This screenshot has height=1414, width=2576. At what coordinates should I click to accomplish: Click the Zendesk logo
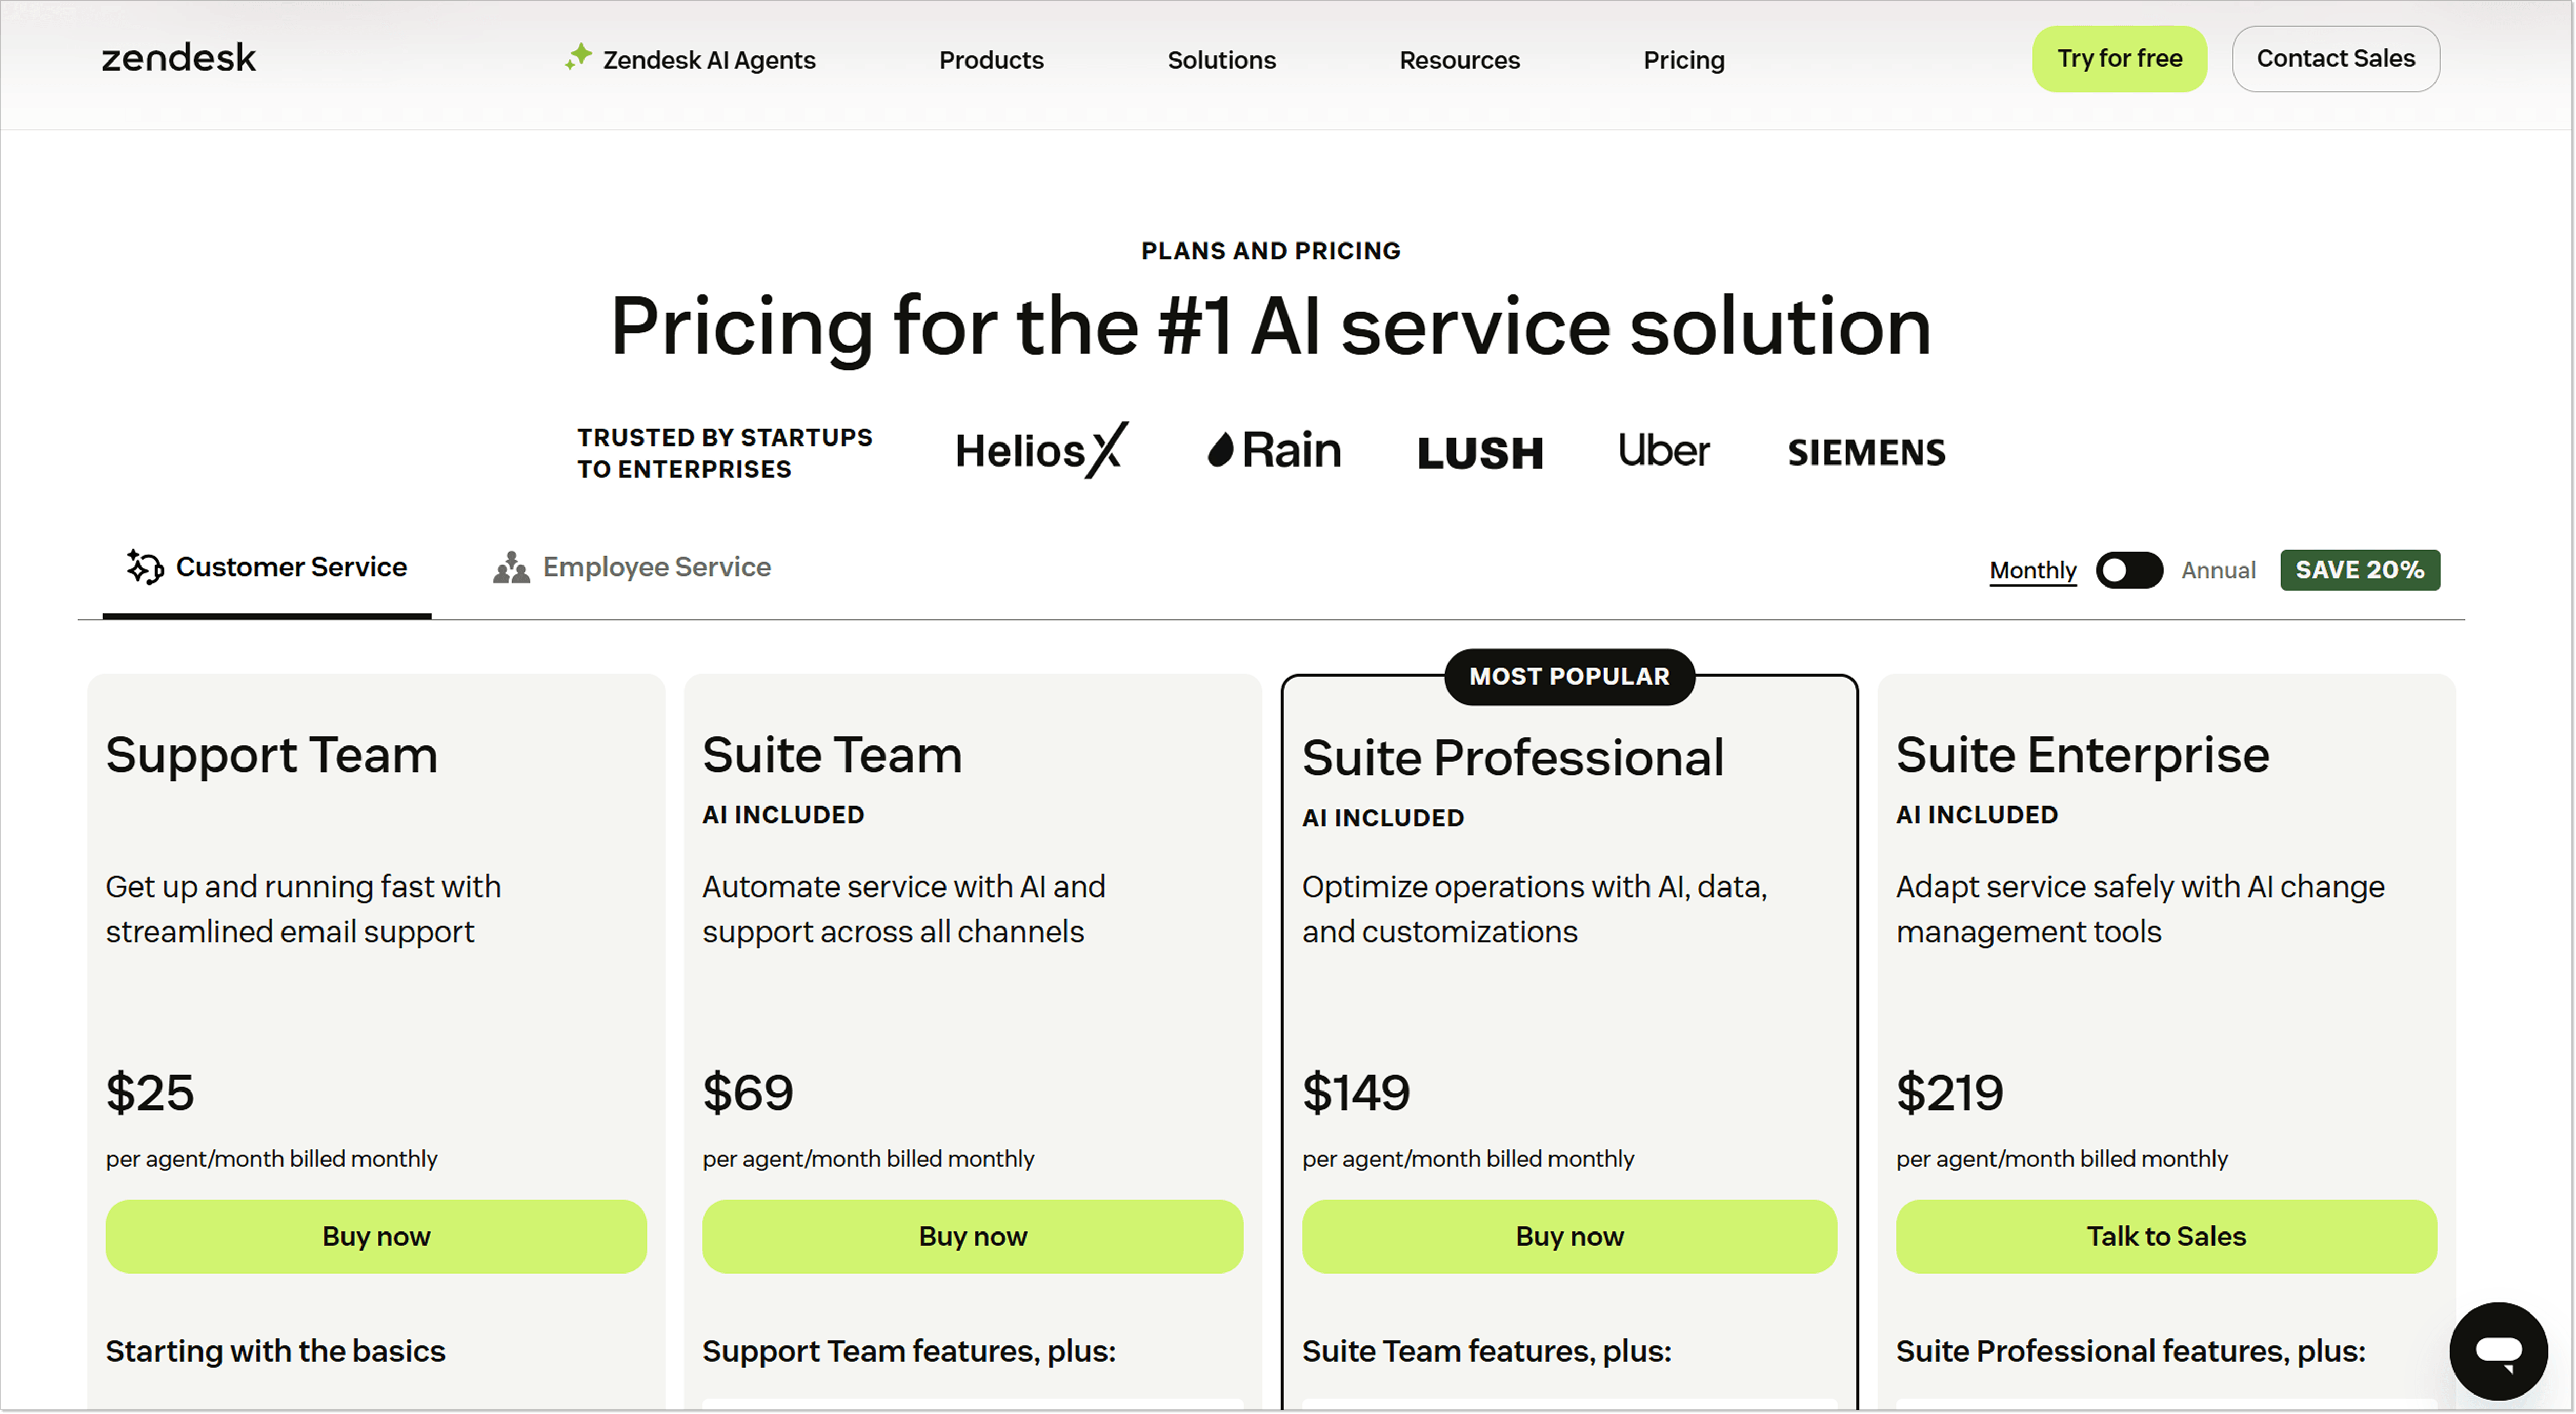tap(179, 58)
